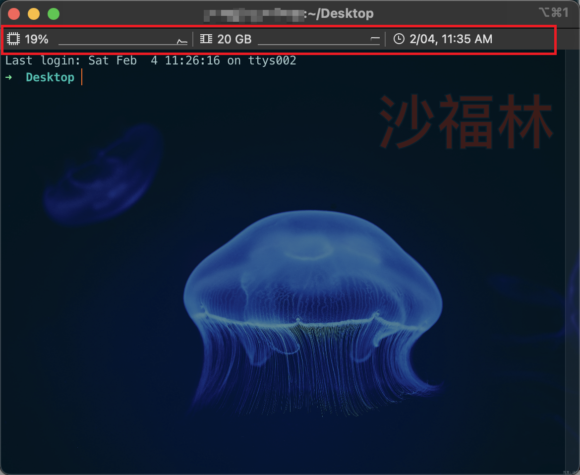Screen dimensions: 580x475
Task: Click the CPU usage sparkline graph
Action: [x=123, y=41]
